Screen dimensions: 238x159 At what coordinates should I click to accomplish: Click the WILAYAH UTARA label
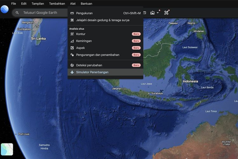pyautogui.click(x=226, y=143)
